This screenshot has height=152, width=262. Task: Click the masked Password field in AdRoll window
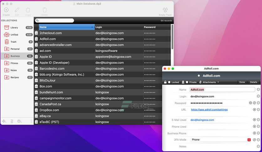(x=207, y=103)
